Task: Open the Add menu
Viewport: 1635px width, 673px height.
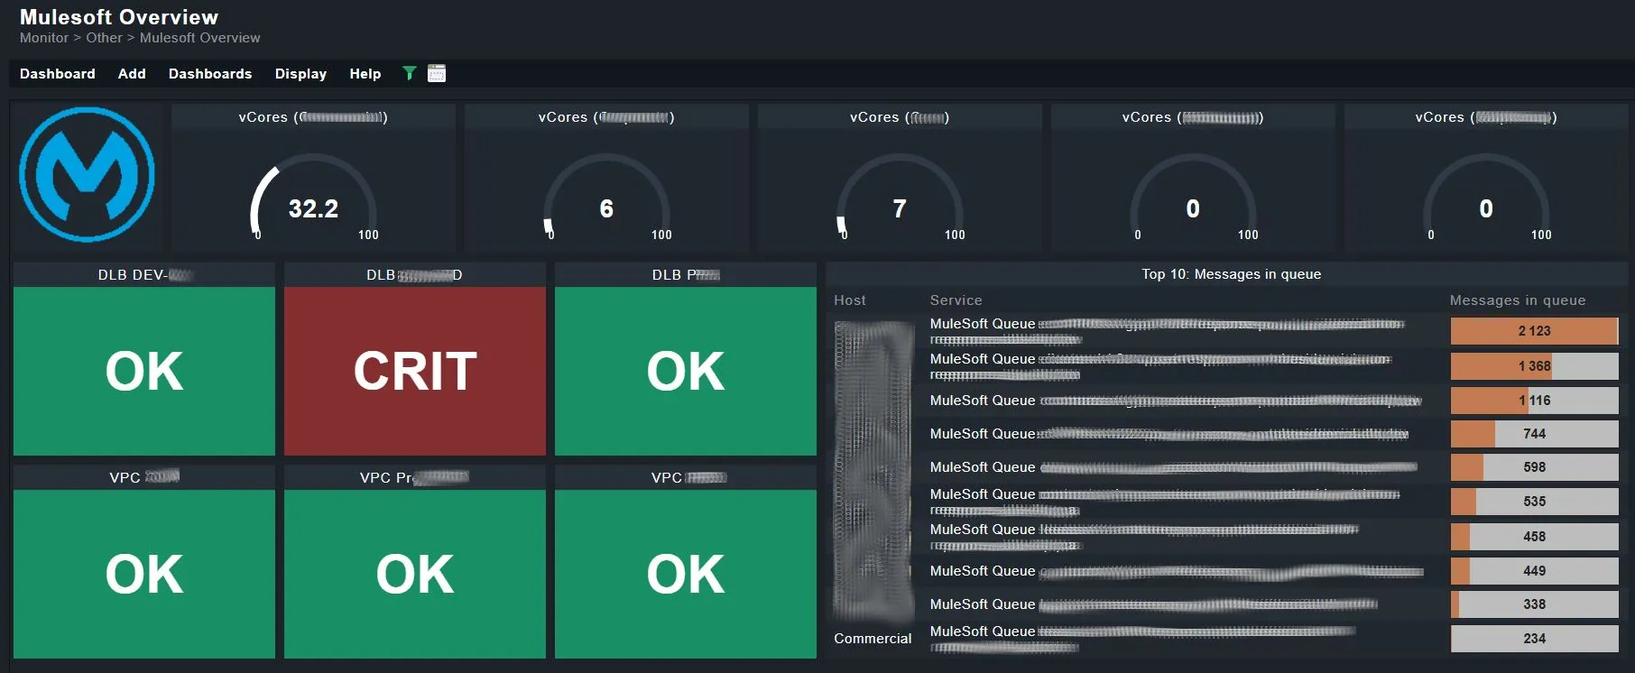Action: pyautogui.click(x=132, y=74)
